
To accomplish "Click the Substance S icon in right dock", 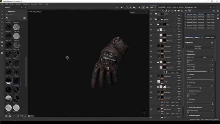I will click(218, 18).
